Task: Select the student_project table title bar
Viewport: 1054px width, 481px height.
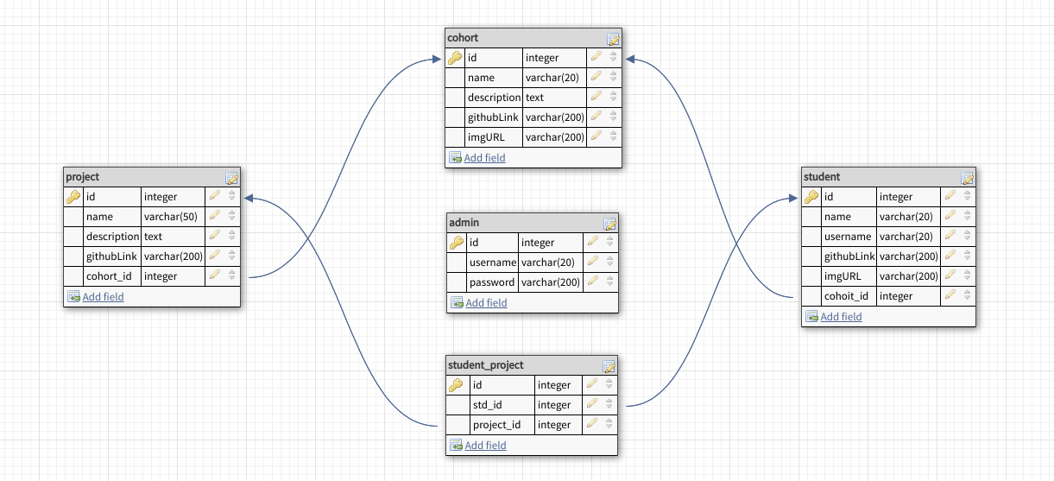Action: coord(532,365)
